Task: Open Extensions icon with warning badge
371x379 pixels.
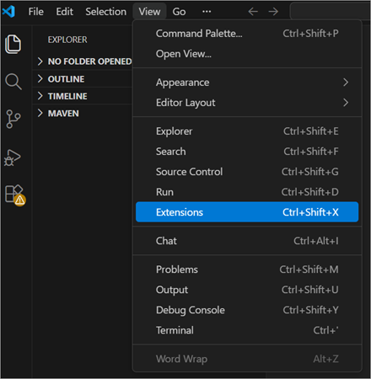Action: click(14, 195)
